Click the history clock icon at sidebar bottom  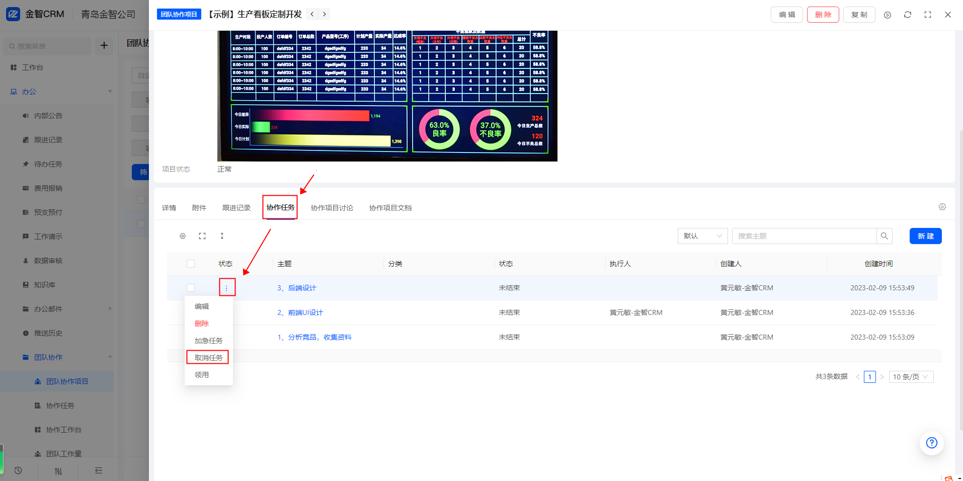coord(18,470)
